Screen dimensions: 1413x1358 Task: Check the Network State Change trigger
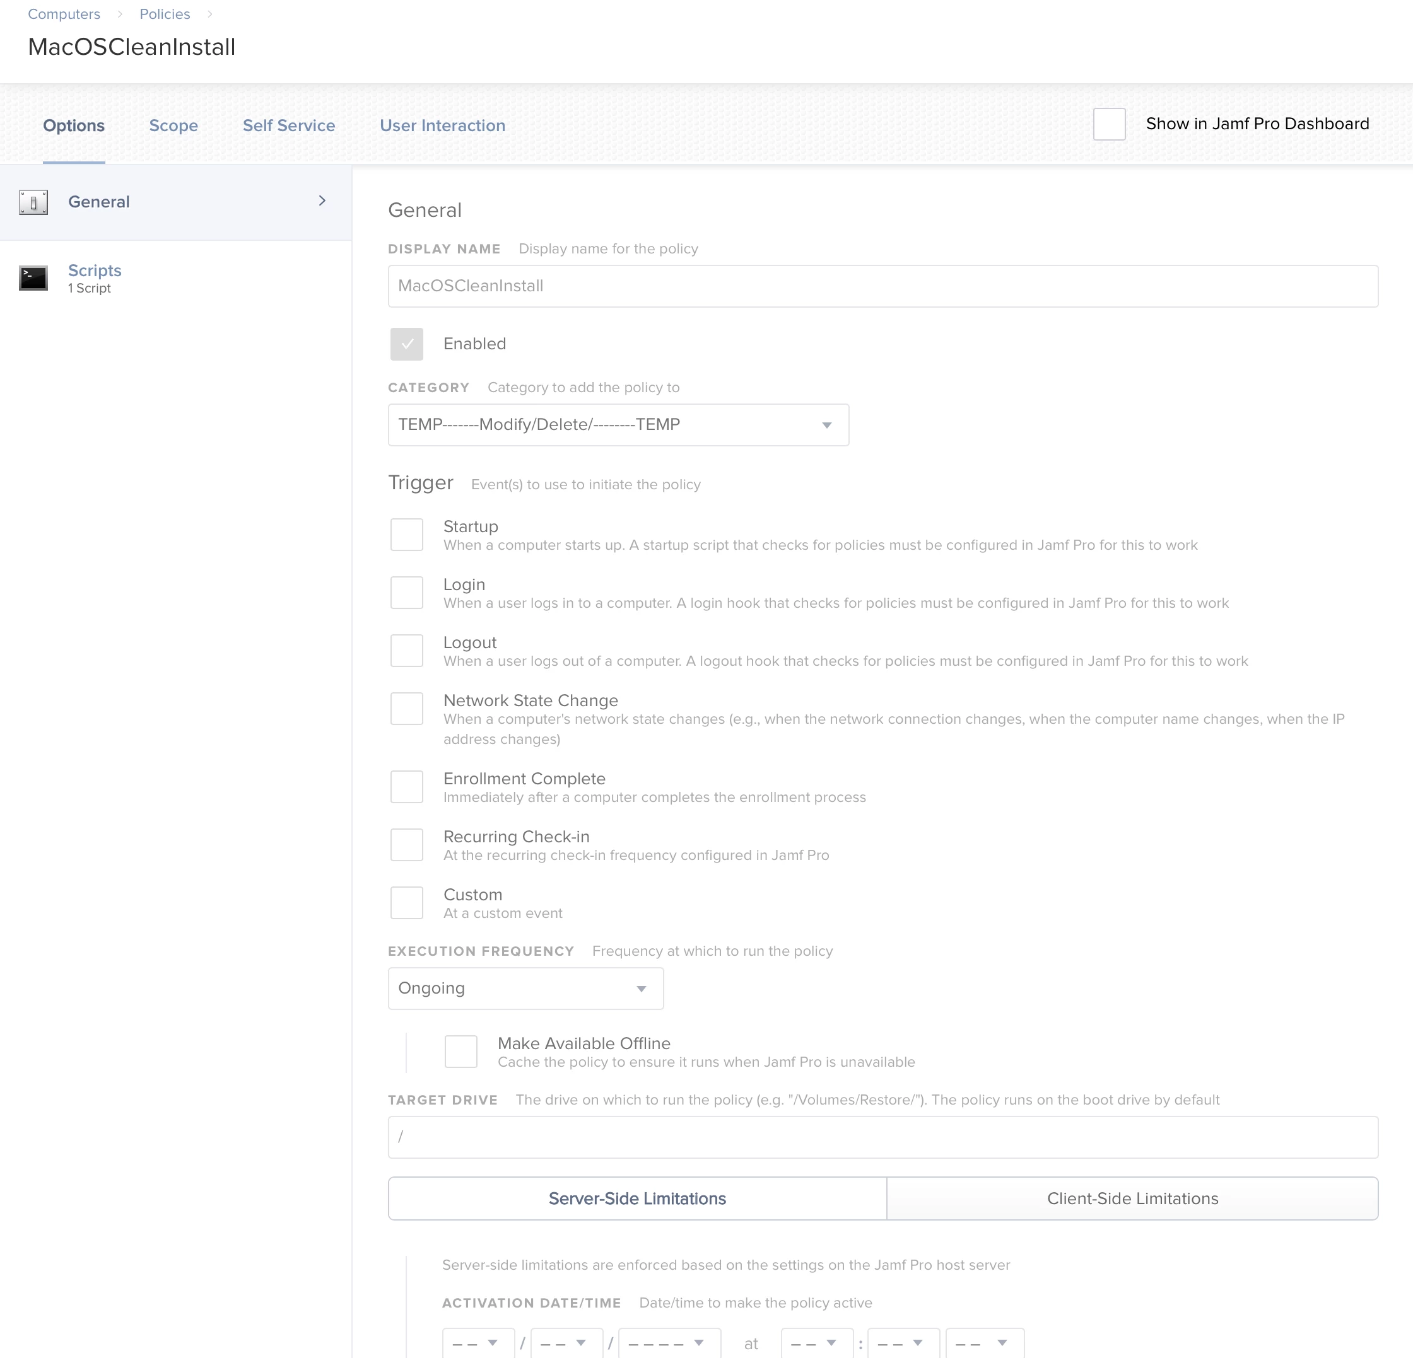pyautogui.click(x=407, y=709)
